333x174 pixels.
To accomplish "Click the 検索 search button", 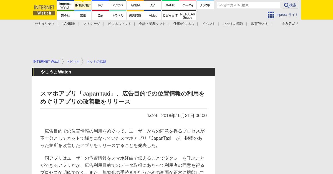I will 291,5.
